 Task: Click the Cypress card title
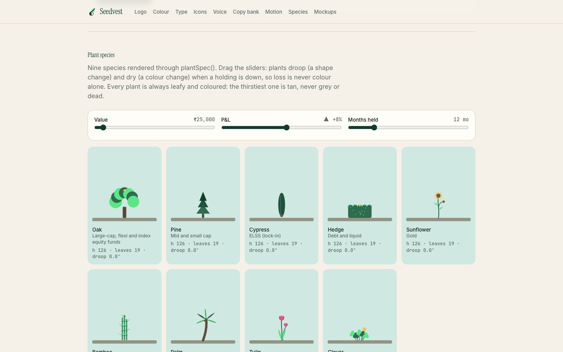[259, 230]
